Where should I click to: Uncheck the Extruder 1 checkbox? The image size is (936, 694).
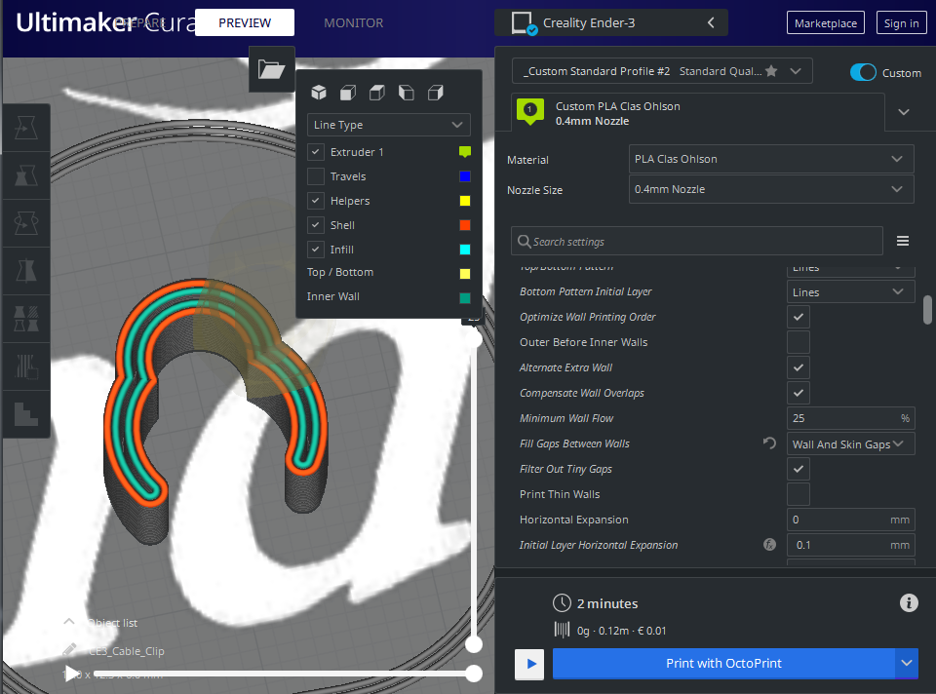pyautogui.click(x=316, y=152)
